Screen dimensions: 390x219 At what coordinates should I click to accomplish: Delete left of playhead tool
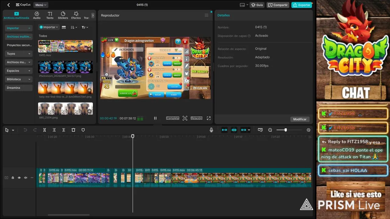coord(54,130)
